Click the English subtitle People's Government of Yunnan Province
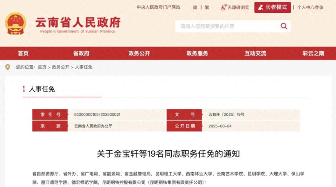Image resolution: width=336 pixels, height=187 pixels. (x=78, y=32)
